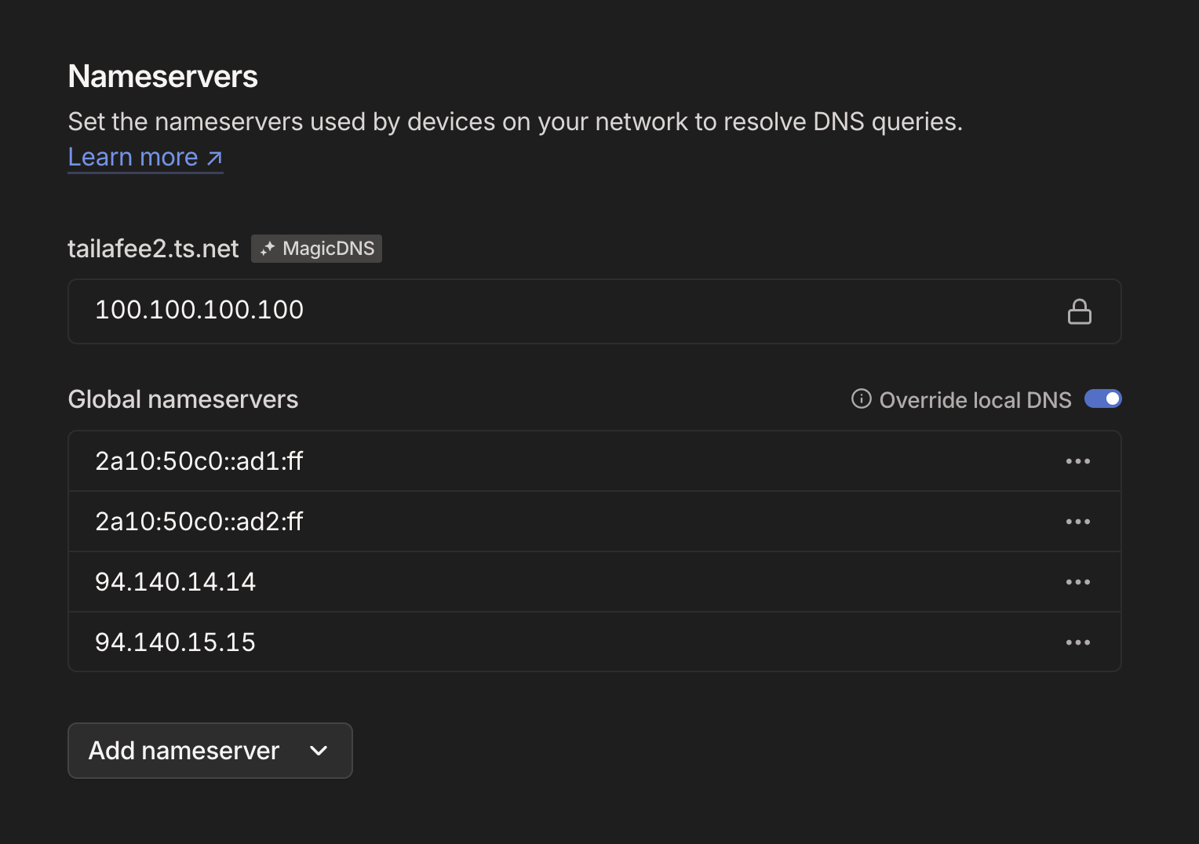The image size is (1199, 844).
Task: Open the Learn more link
Action: [x=145, y=158]
